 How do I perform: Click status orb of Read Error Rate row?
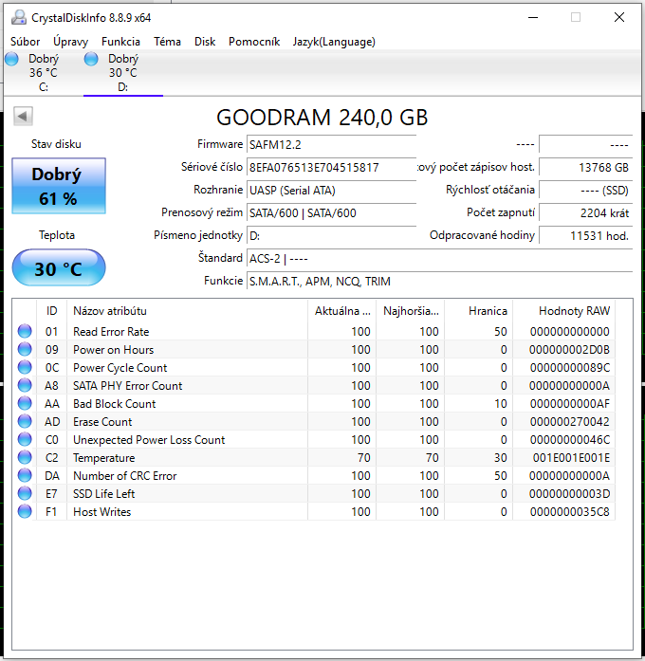coord(25,331)
